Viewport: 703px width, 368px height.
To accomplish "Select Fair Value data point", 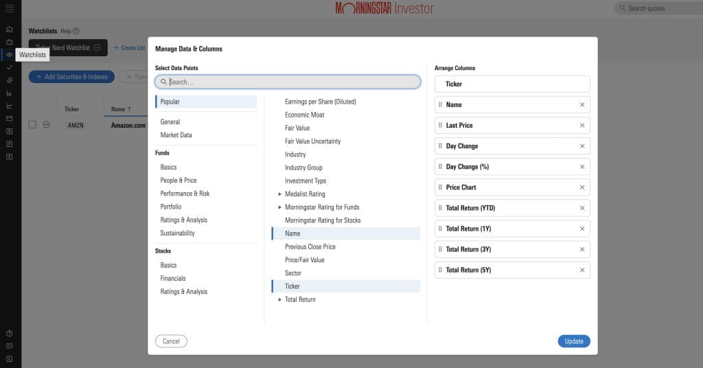I will 297,128.
